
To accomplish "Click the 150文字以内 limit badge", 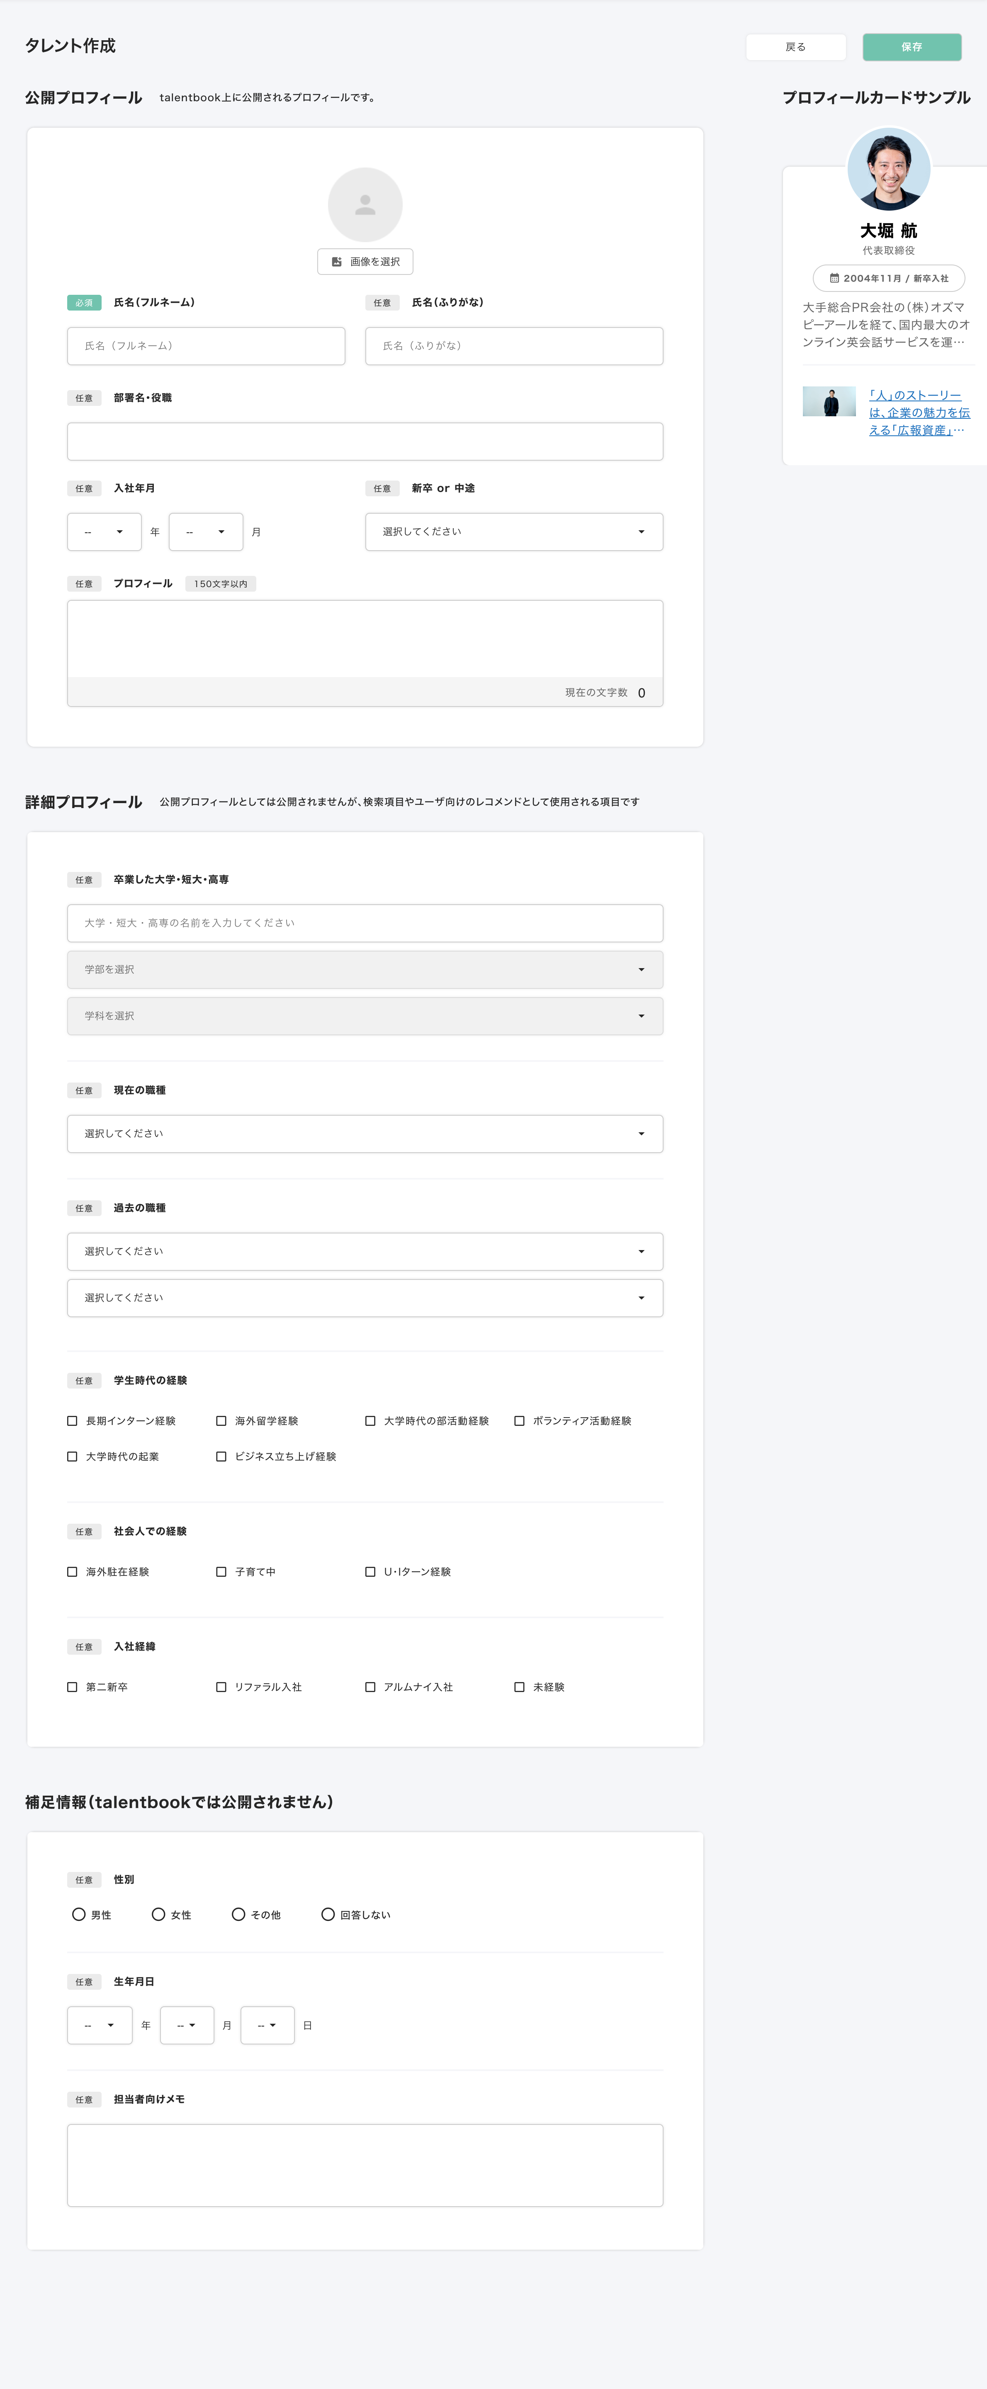I will (221, 584).
